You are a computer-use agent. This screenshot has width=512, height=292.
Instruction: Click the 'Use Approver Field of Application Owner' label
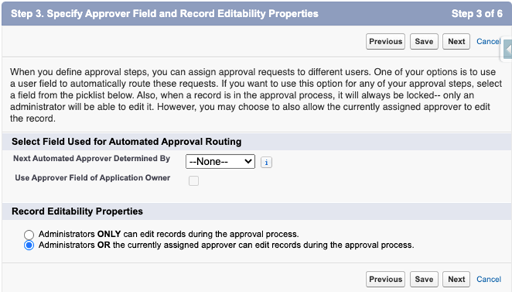coord(92,178)
